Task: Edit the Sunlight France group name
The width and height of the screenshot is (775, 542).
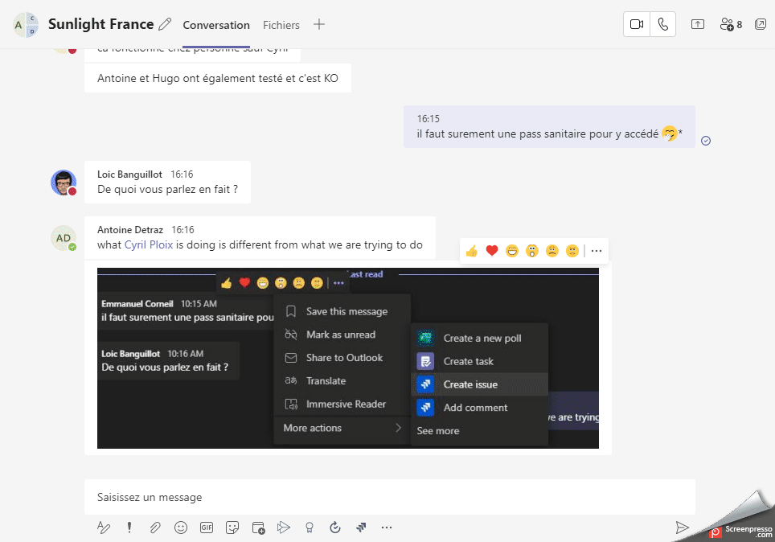Action: [165, 24]
